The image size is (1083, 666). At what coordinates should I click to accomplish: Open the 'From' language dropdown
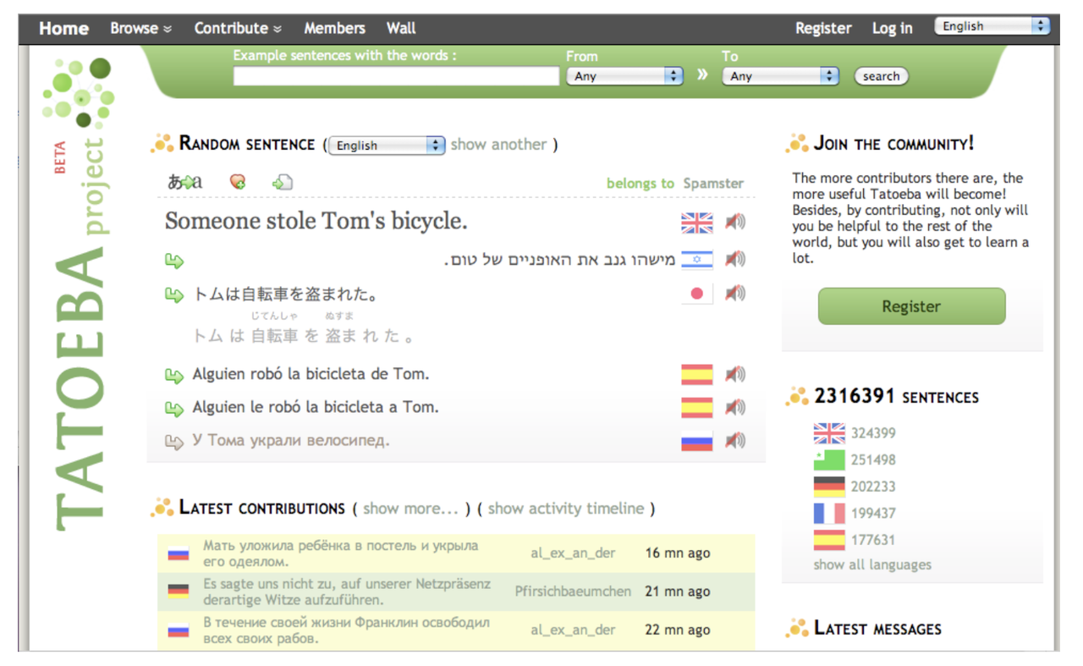(624, 76)
